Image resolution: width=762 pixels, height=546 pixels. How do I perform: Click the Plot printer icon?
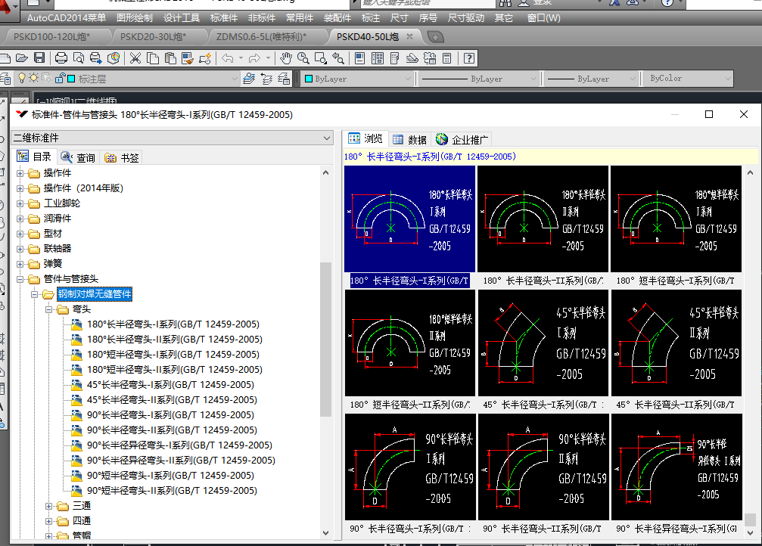[x=61, y=58]
